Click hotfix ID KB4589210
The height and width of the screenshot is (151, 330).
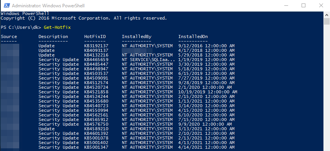point(96,129)
